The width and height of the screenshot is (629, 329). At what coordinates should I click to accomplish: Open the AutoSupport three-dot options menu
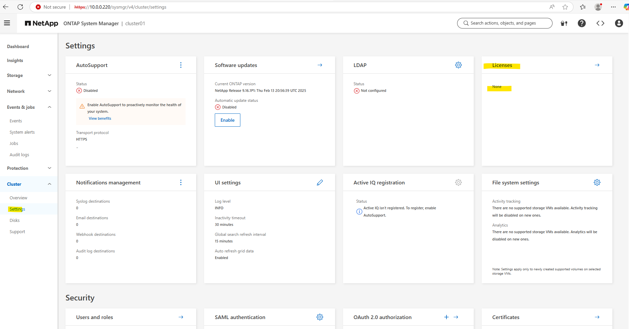[181, 65]
